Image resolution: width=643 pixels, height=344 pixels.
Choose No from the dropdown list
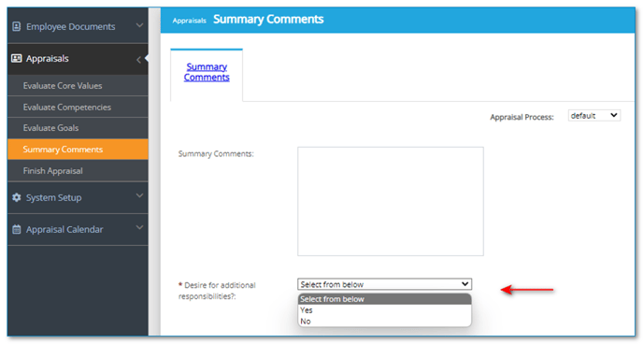384,322
